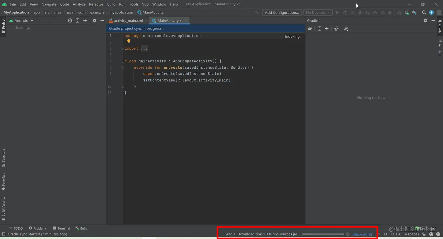This screenshot has width=443, height=239.
Task: Open the Android project view dropdown
Action: (21, 20)
